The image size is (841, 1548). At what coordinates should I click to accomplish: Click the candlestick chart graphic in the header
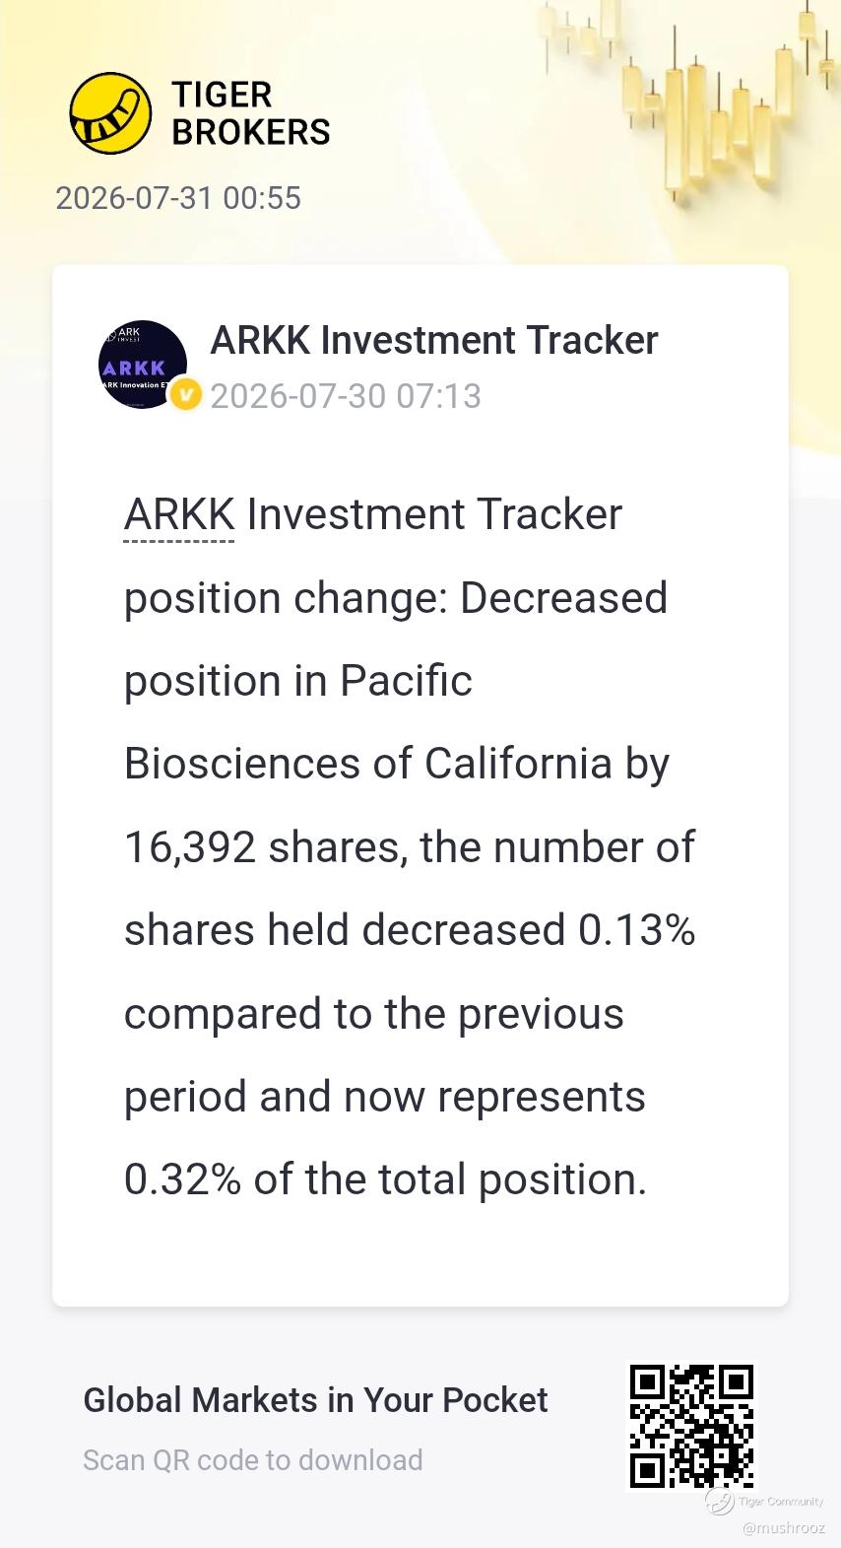click(x=689, y=99)
